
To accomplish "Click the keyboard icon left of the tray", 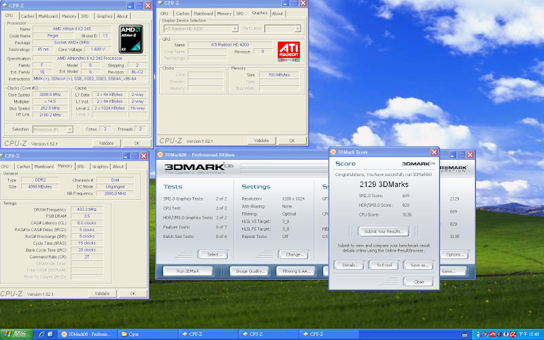I will coord(464,335).
